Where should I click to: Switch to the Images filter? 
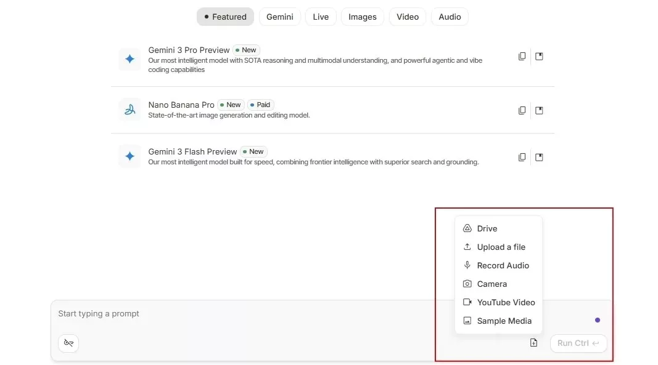tap(363, 17)
